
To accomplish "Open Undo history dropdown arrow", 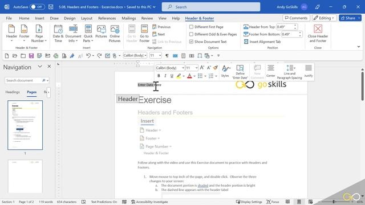I will point(93,56).
